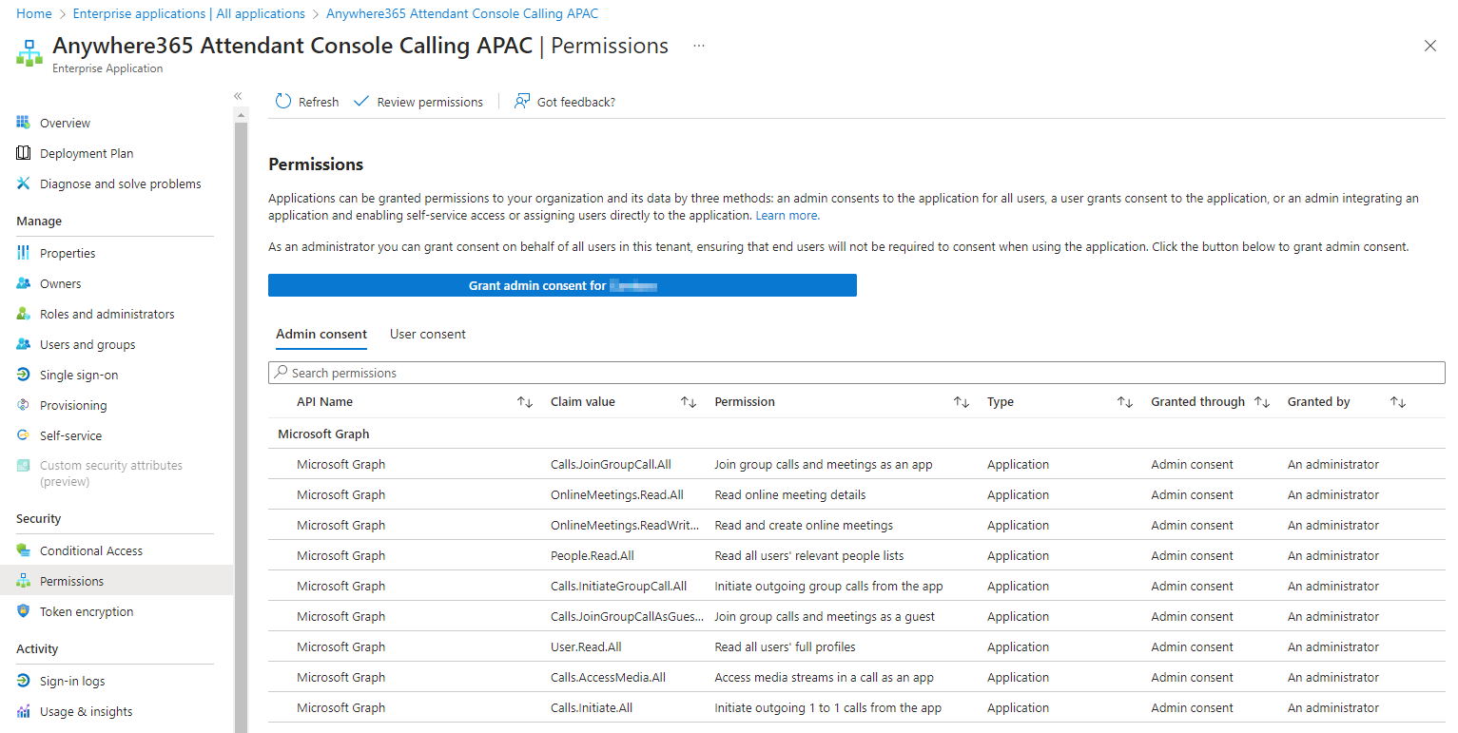This screenshot has width=1458, height=733.
Task: Open the Learn more link
Action: 787,216
